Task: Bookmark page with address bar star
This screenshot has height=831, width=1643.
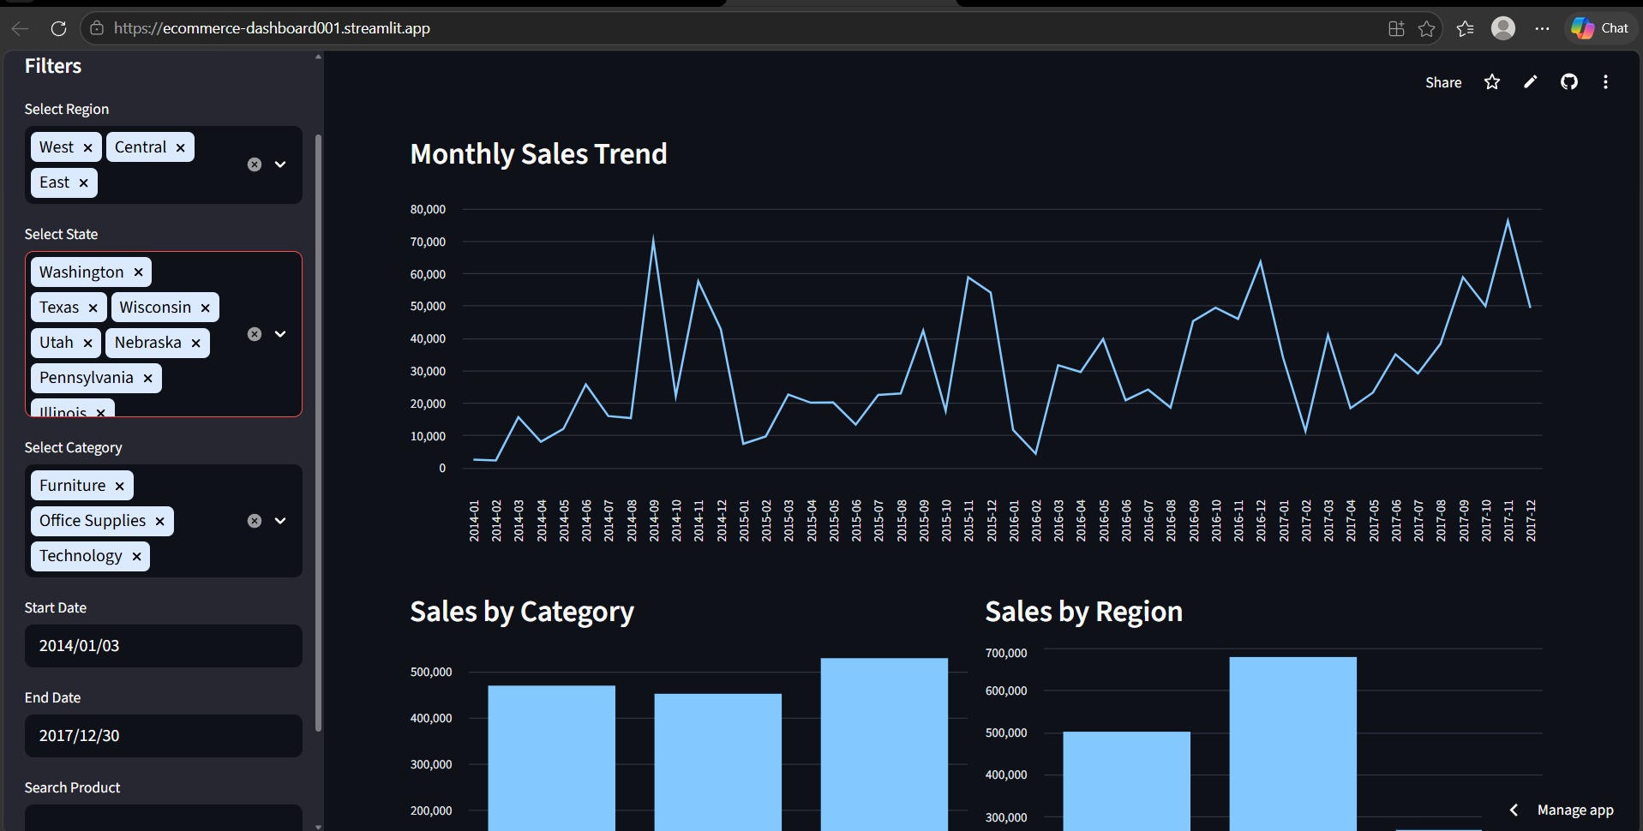Action: [1426, 28]
